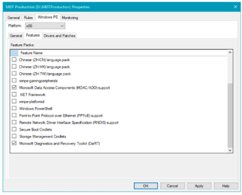The width and height of the screenshot is (242, 195).
Task: Enable the .NET Framework checkbox
Action: tap(14, 94)
